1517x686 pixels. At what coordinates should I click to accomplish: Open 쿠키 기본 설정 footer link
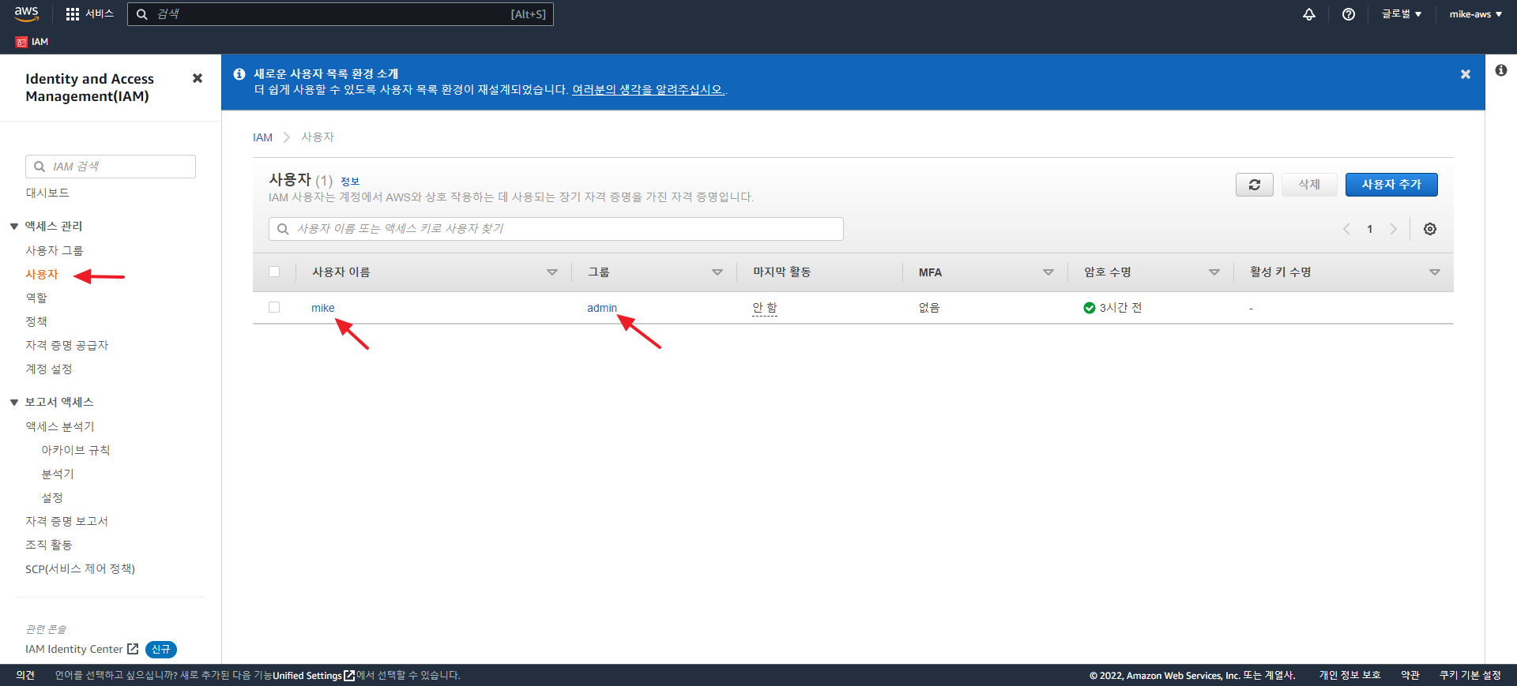point(1470,676)
